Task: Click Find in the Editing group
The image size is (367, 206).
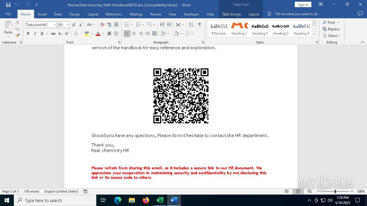Action: [329, 22]
